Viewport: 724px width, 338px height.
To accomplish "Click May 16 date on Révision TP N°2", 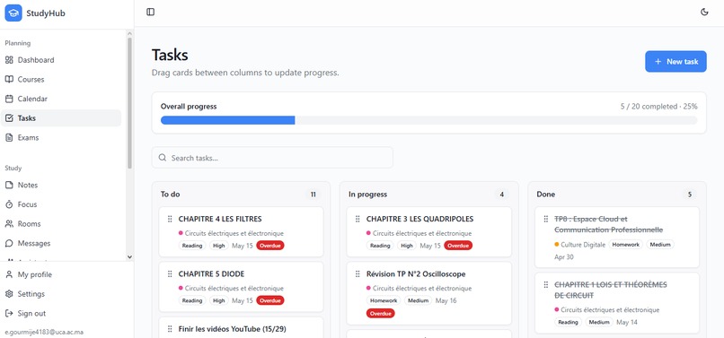I will coord(446,300).
